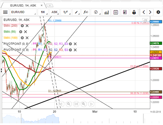
Task: Navigate to previous chart with left arrow
Action: [x=144, y=12]
